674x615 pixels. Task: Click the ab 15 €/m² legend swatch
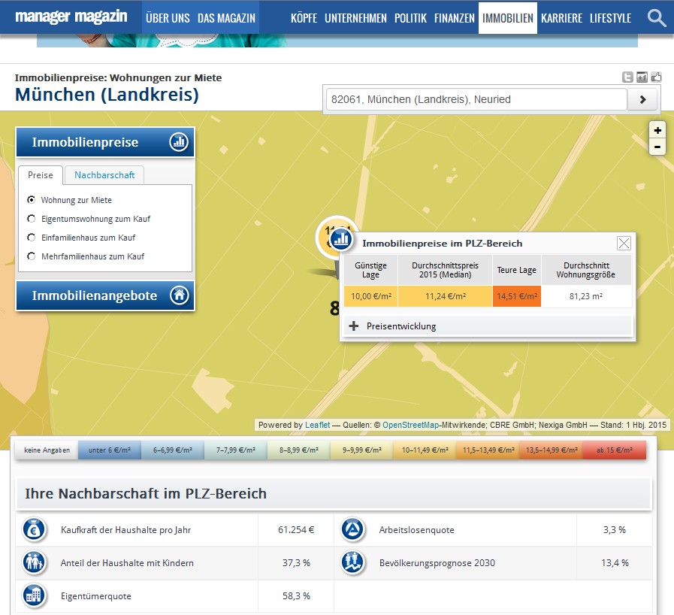[x=615, y=450]
